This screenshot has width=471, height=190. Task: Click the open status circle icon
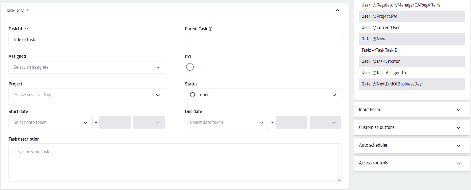(x=192, y=95)
